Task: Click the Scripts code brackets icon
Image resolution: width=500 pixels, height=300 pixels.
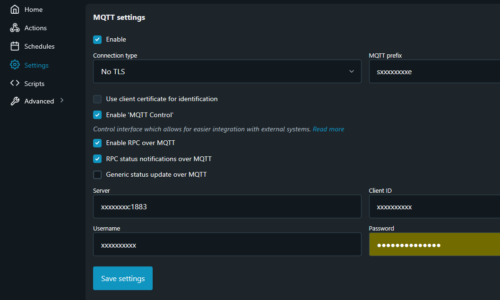Action: [15, 84]
